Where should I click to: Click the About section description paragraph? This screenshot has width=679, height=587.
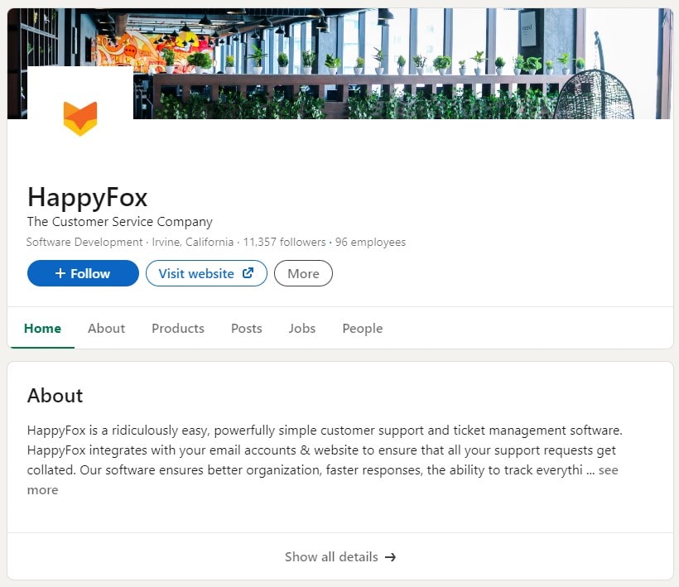(x=323, y=451)
